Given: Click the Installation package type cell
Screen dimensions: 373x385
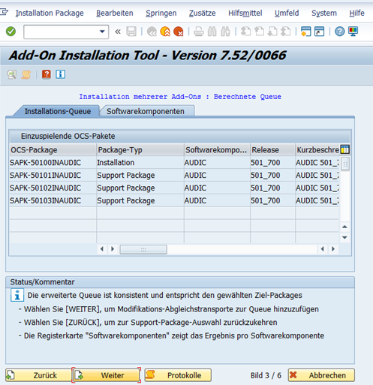Looking at the screenshot, I should (140, 163).
